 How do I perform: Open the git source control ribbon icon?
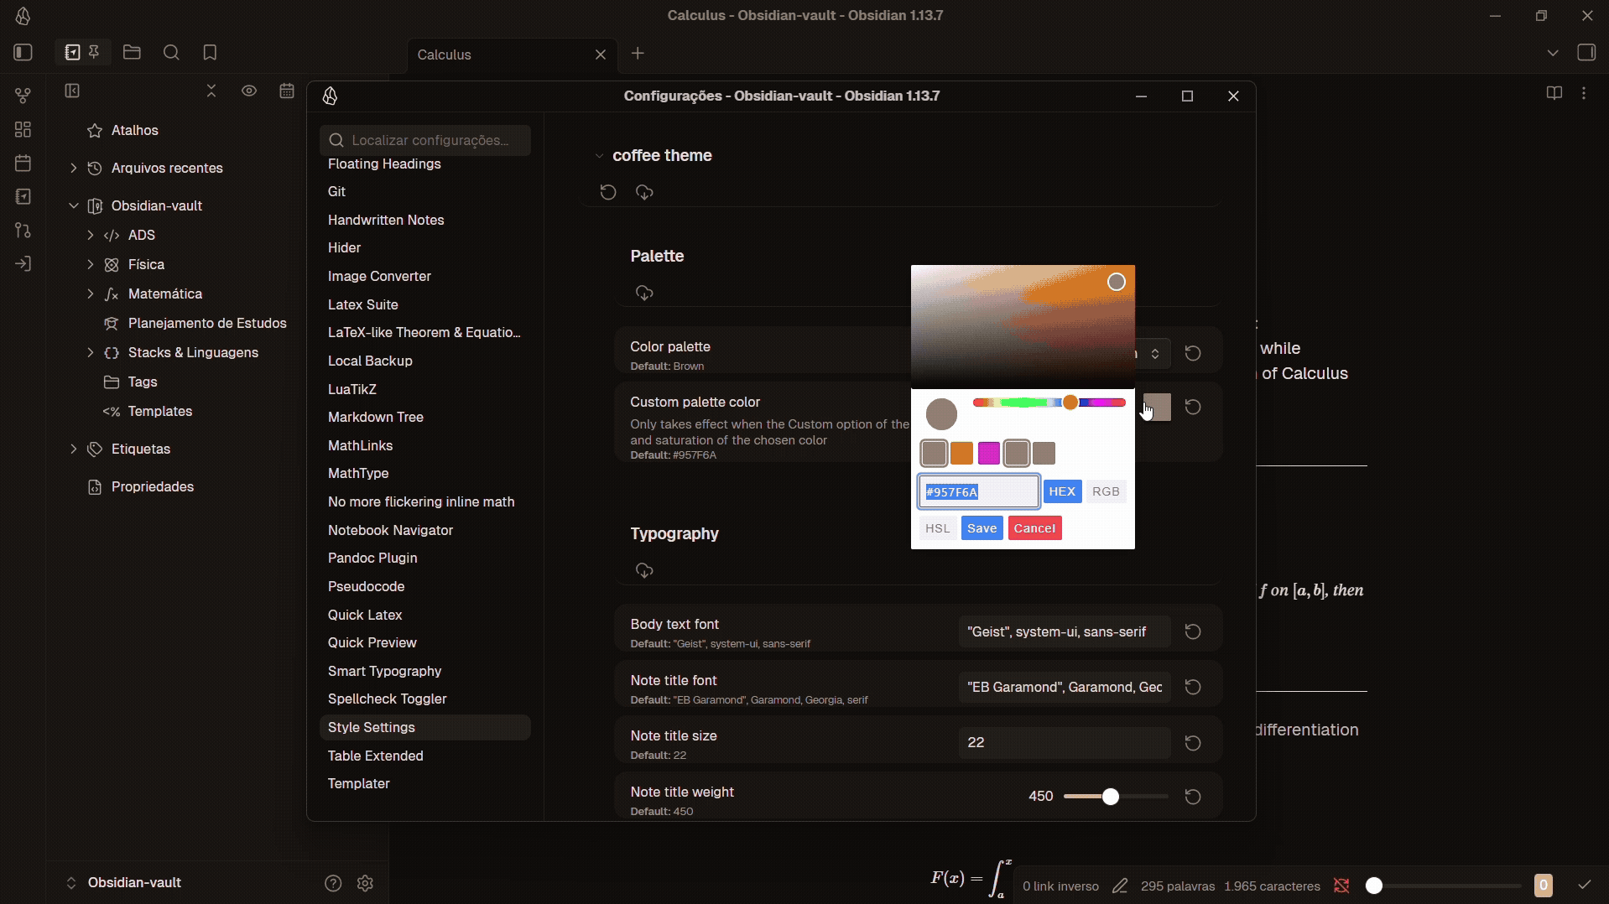click(x=23, y=230)
